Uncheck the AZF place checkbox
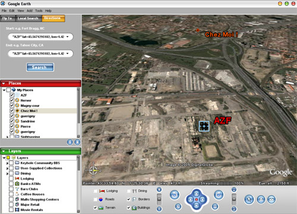The image size is (297, 214). pos(12,95)
